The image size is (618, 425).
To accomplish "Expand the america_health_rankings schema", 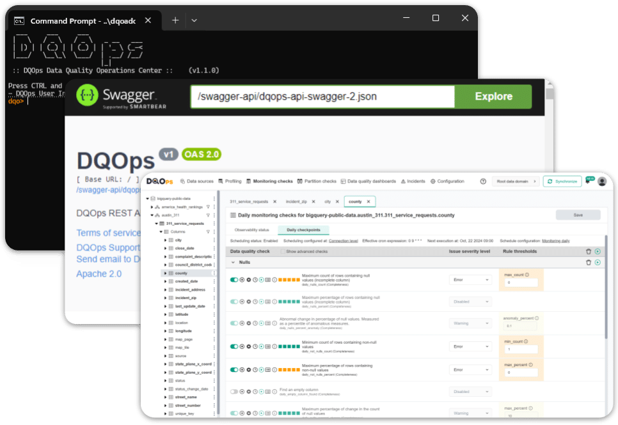I will coord(152,207).
